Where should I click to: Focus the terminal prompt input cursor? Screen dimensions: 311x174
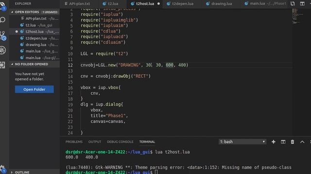tap(156, 172)
